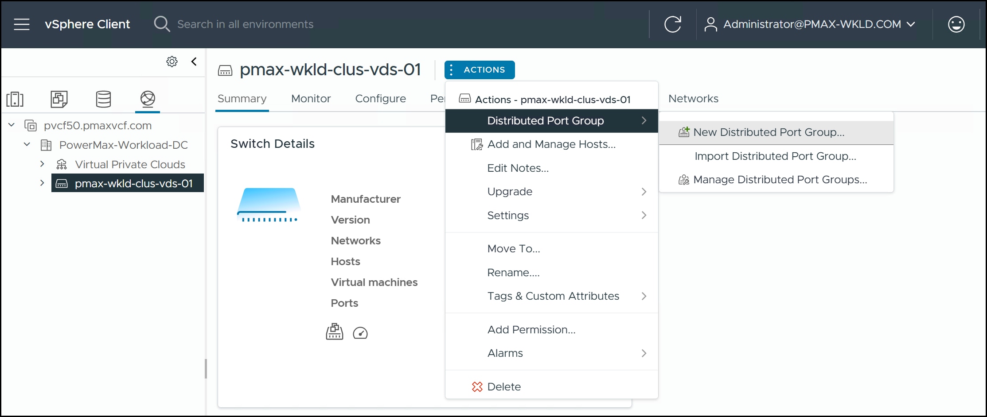Switch to Networking inventory view
The width and height of the screenshot is (987, 417).
coord(148,99)
